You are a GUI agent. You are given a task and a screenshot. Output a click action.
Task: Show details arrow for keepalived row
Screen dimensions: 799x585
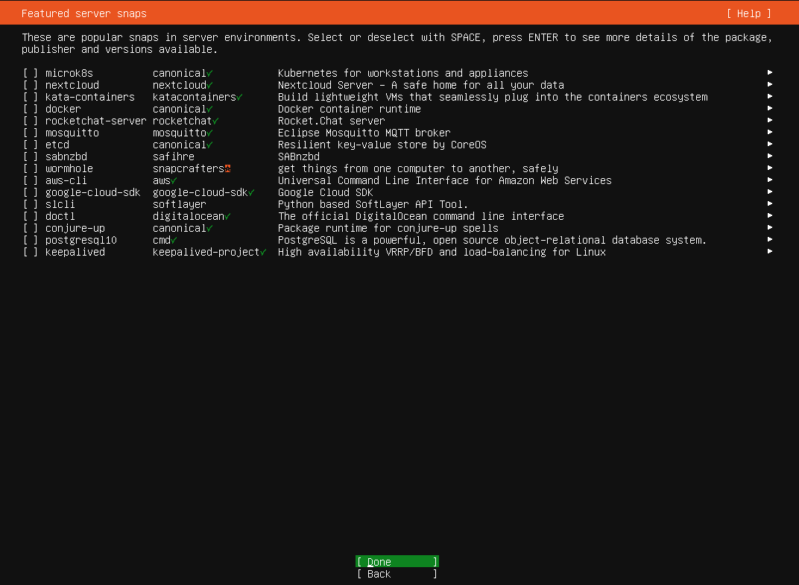(x=770, y=251)
